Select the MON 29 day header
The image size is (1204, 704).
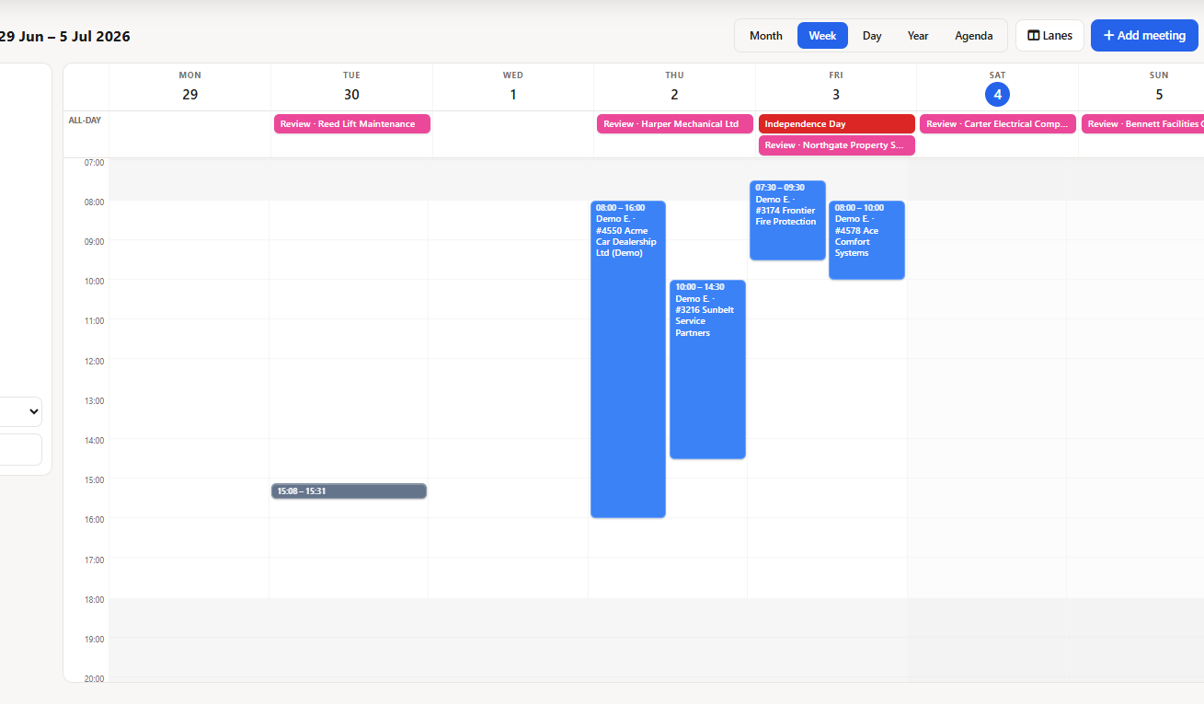click(x=190, y=87)
